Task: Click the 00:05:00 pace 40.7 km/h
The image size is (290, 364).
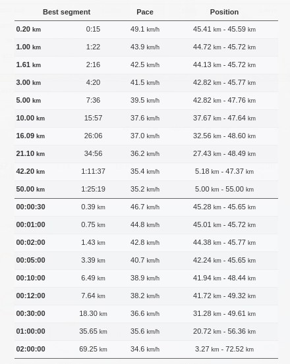Action: tap(145, 260)
